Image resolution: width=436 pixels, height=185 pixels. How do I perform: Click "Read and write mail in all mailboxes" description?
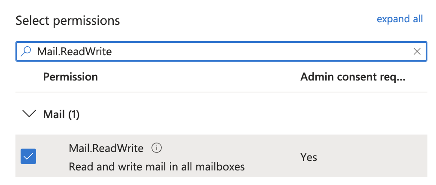coord(157,166)
